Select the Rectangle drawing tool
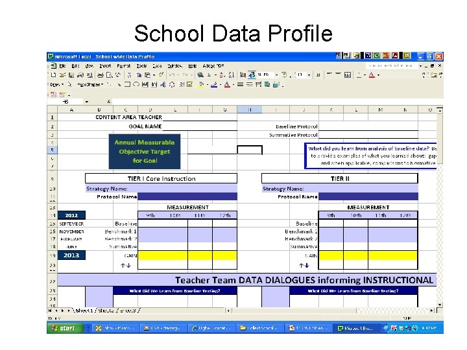 click(x=127, y=85)
